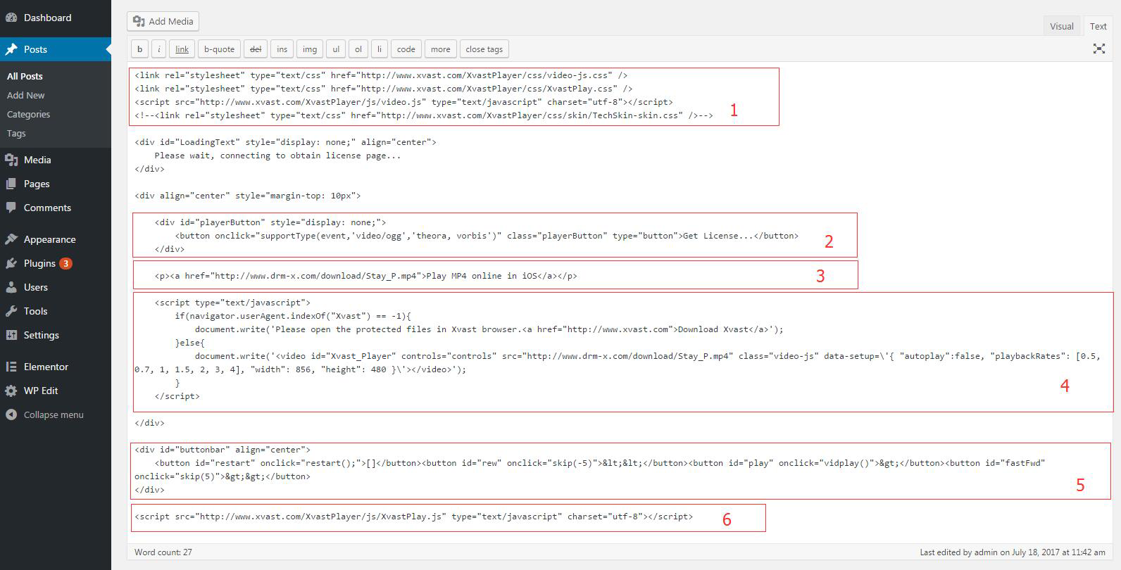
Task: Insert italic tag with the i button
Action: point(159,49)
